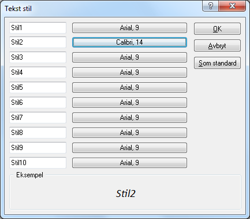Close the Tekst stil dialog

tap(232, 6)
